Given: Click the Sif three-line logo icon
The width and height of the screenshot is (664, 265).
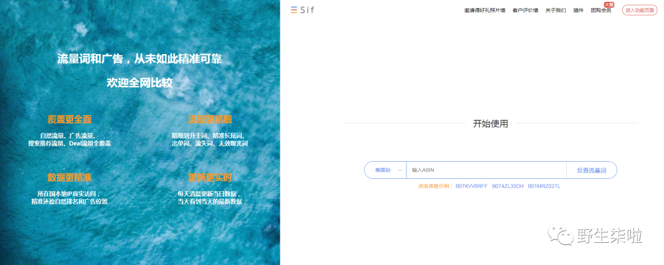Looking at the screenshot, I should point(294,10).
